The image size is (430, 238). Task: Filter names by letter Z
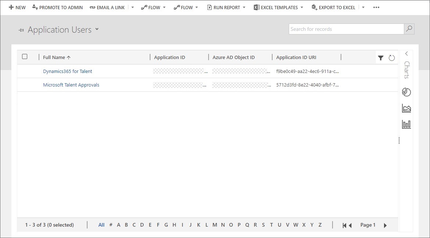(320, 225)
